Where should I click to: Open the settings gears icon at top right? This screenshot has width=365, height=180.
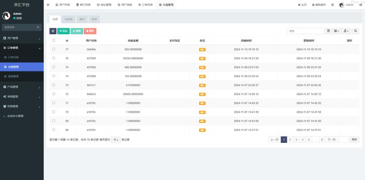point(360,5)
